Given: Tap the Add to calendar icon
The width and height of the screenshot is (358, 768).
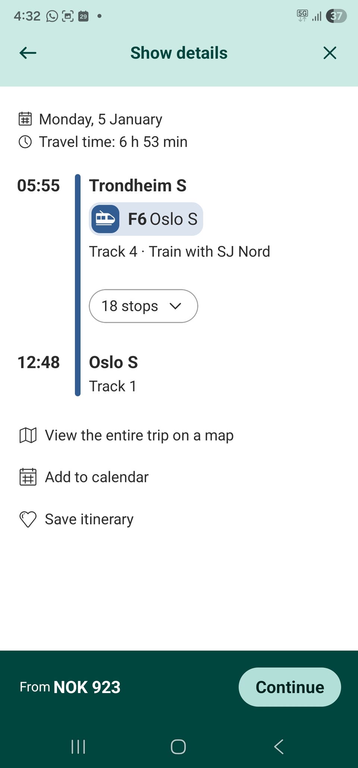Looking at the screenshot, I should coord(28,477).
